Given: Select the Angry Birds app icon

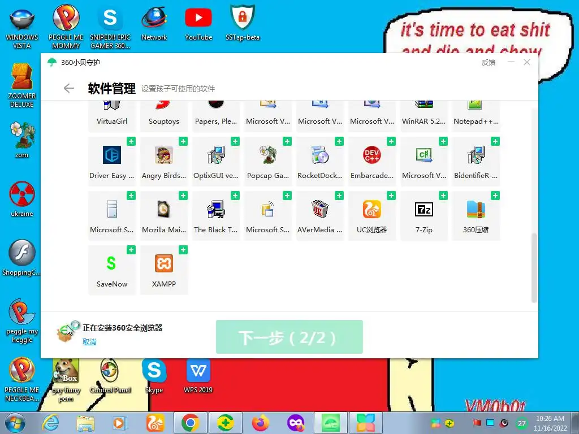Looking at the screenshot, I should tap(164, 155).
